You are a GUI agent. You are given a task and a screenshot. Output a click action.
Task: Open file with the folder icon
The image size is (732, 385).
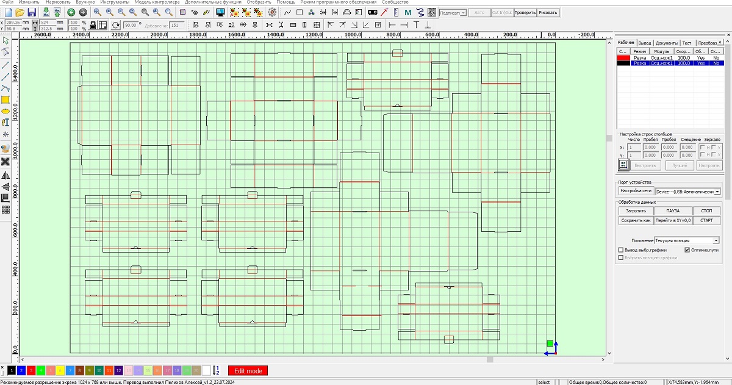pos(19,12)
